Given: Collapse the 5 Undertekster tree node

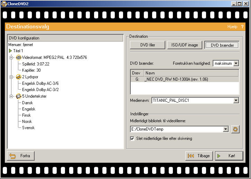Looking at the screenshot, I should [x=11, y=96].
